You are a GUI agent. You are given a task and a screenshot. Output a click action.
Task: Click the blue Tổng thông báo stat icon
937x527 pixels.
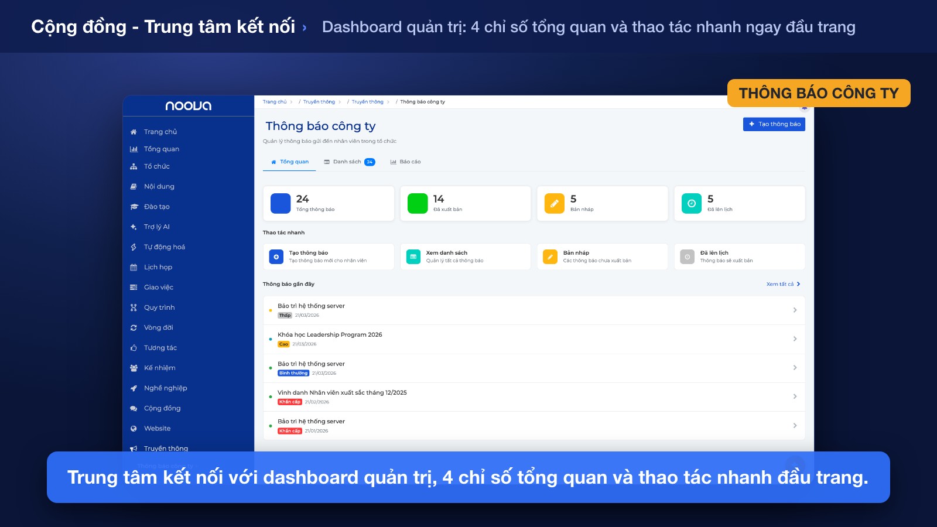click(x=281, y=203)
